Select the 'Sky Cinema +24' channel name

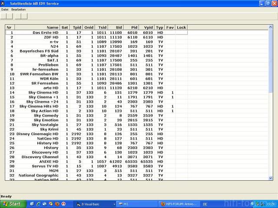point(42,102)
